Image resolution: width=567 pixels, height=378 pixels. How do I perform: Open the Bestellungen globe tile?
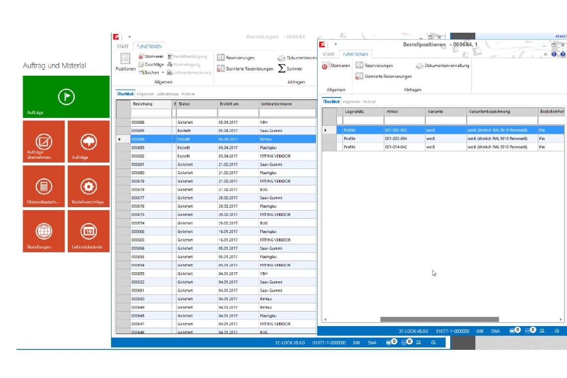(x=44, y=231)
